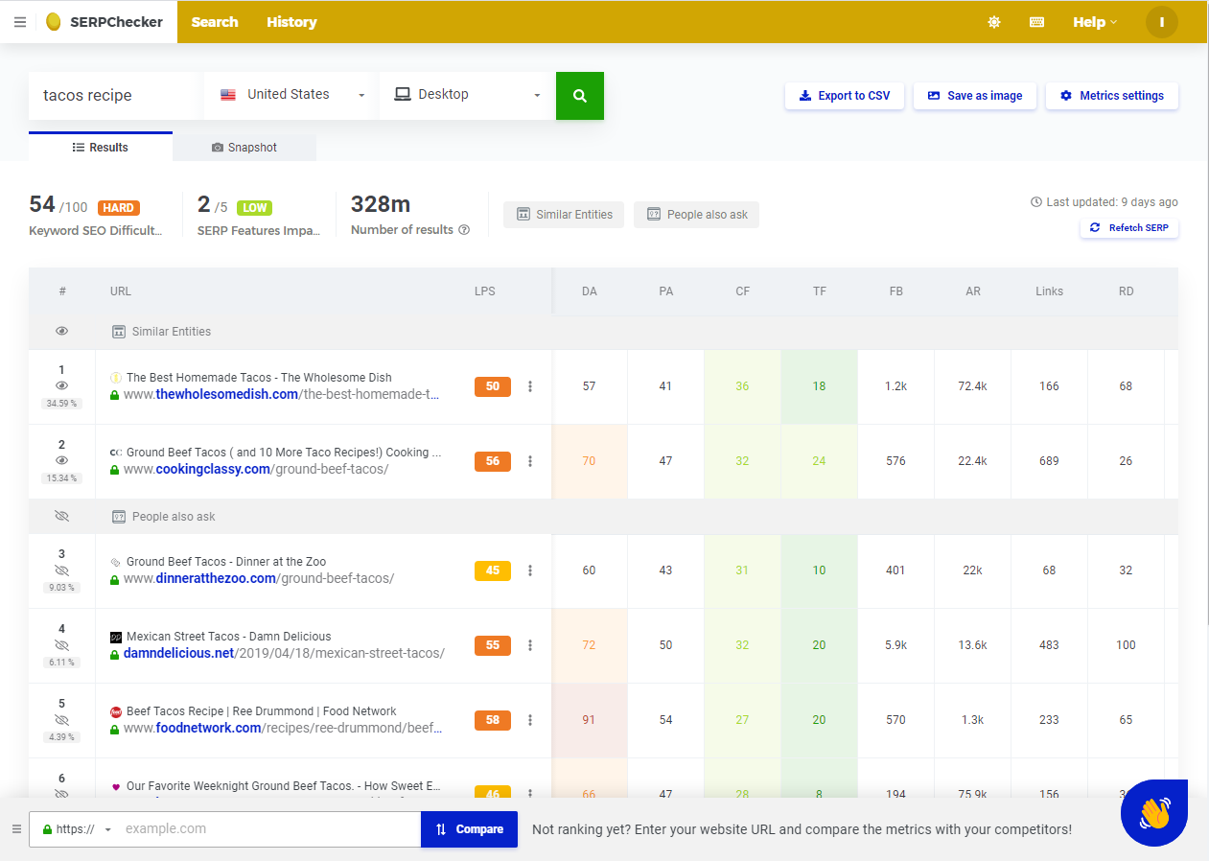The width and height of the screenshot is (1209, 861).
Task: Open the damndelicious.net result link
Action: (x=284, y=653)
